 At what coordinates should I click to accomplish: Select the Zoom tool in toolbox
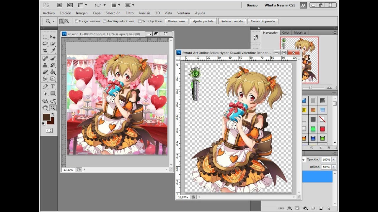(x=53, y=108)
